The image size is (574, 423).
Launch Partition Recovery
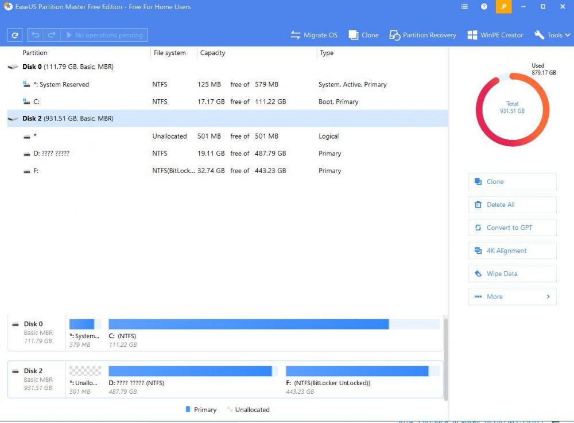[x=423, y=35]
